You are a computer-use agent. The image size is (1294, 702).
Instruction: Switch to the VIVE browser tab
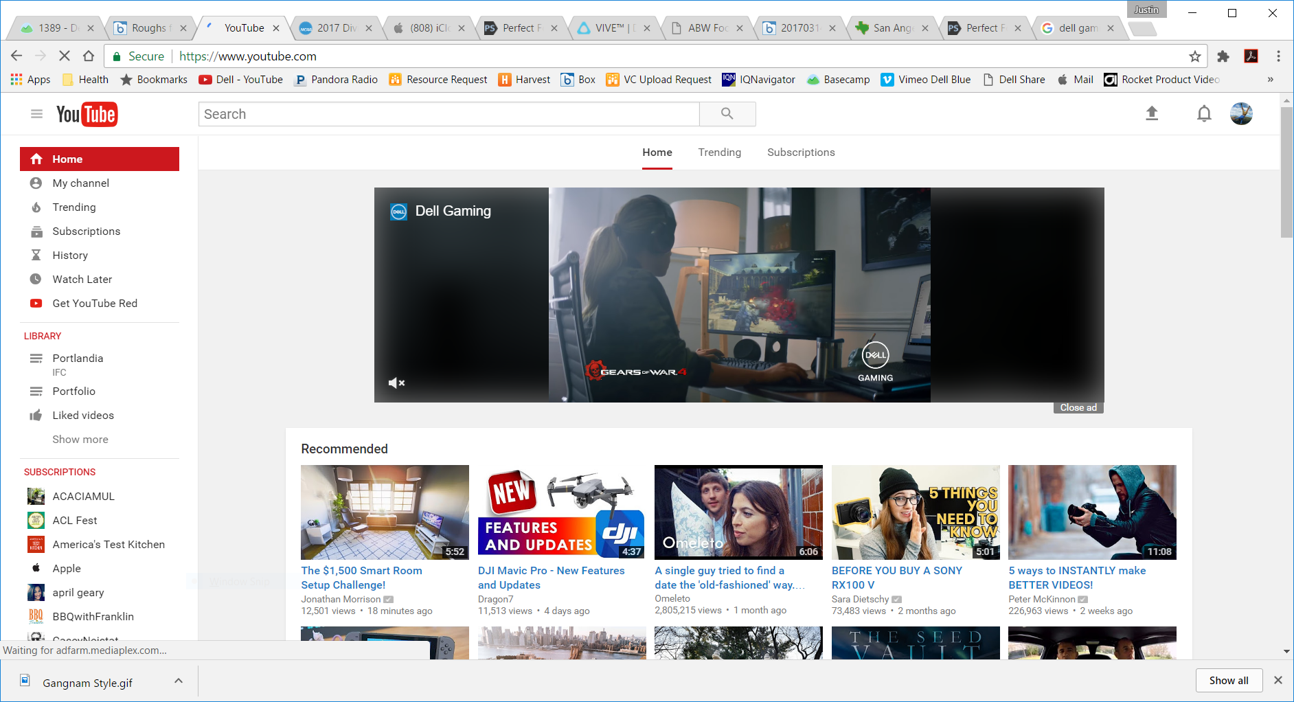614,28
